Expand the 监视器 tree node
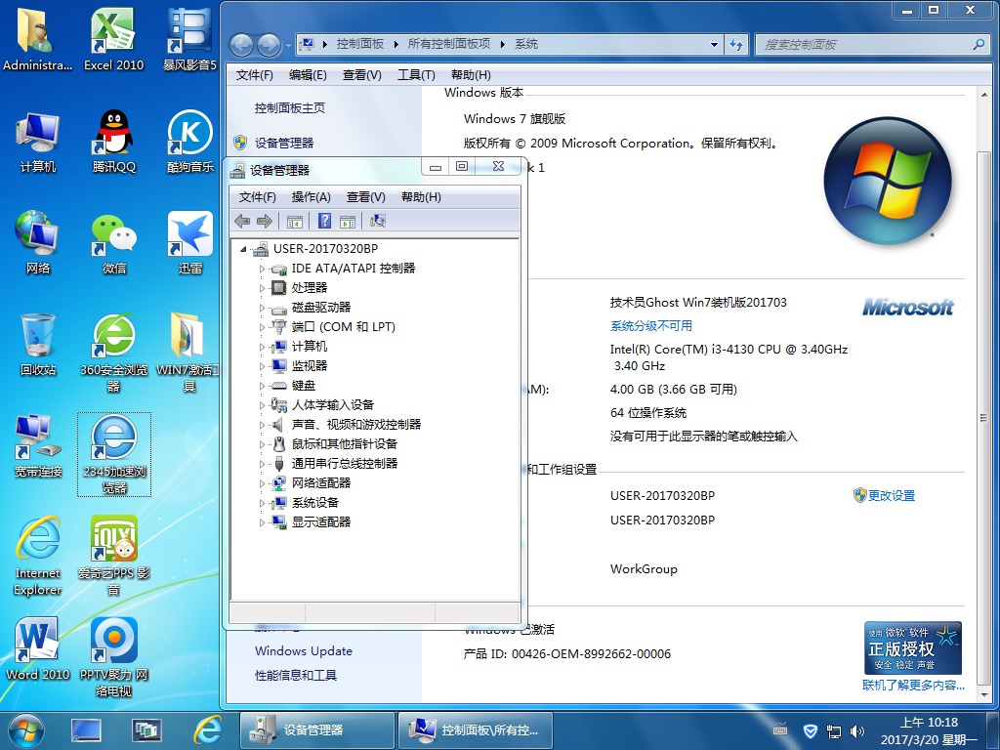 (262, 367)
